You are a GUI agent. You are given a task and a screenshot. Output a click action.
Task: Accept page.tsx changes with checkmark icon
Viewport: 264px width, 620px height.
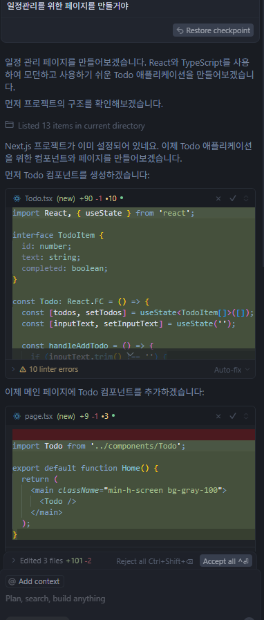233,416
